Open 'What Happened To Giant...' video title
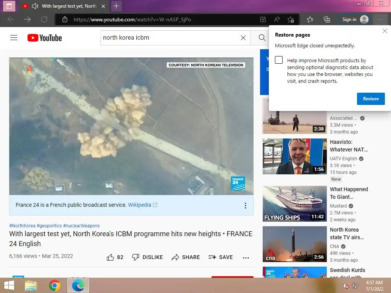The height and width of the screenshot is (293, 391). 349,193
